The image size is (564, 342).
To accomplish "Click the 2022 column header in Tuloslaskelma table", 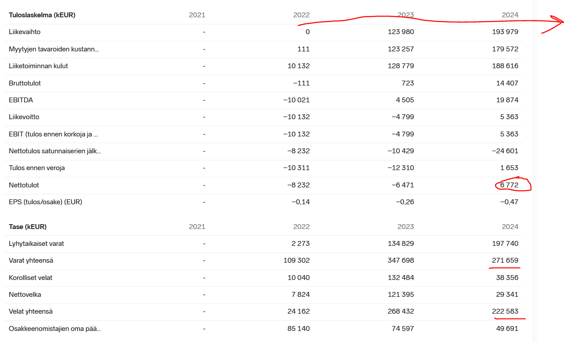I will (x=301, y=15).
